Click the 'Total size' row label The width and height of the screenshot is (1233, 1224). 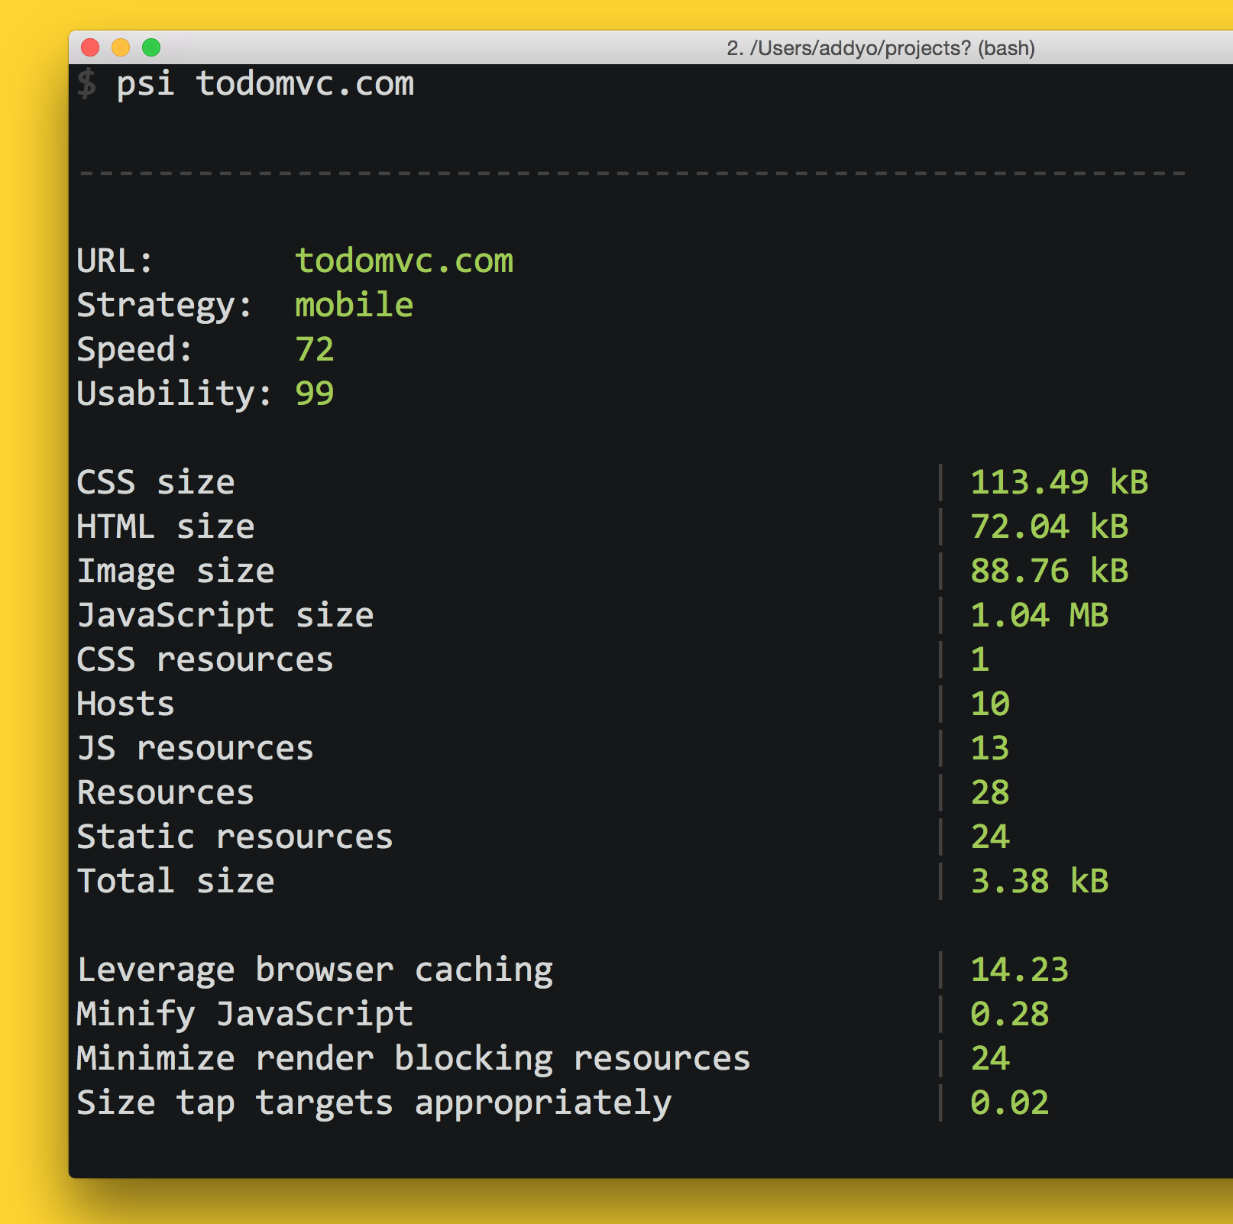(176, 882)
